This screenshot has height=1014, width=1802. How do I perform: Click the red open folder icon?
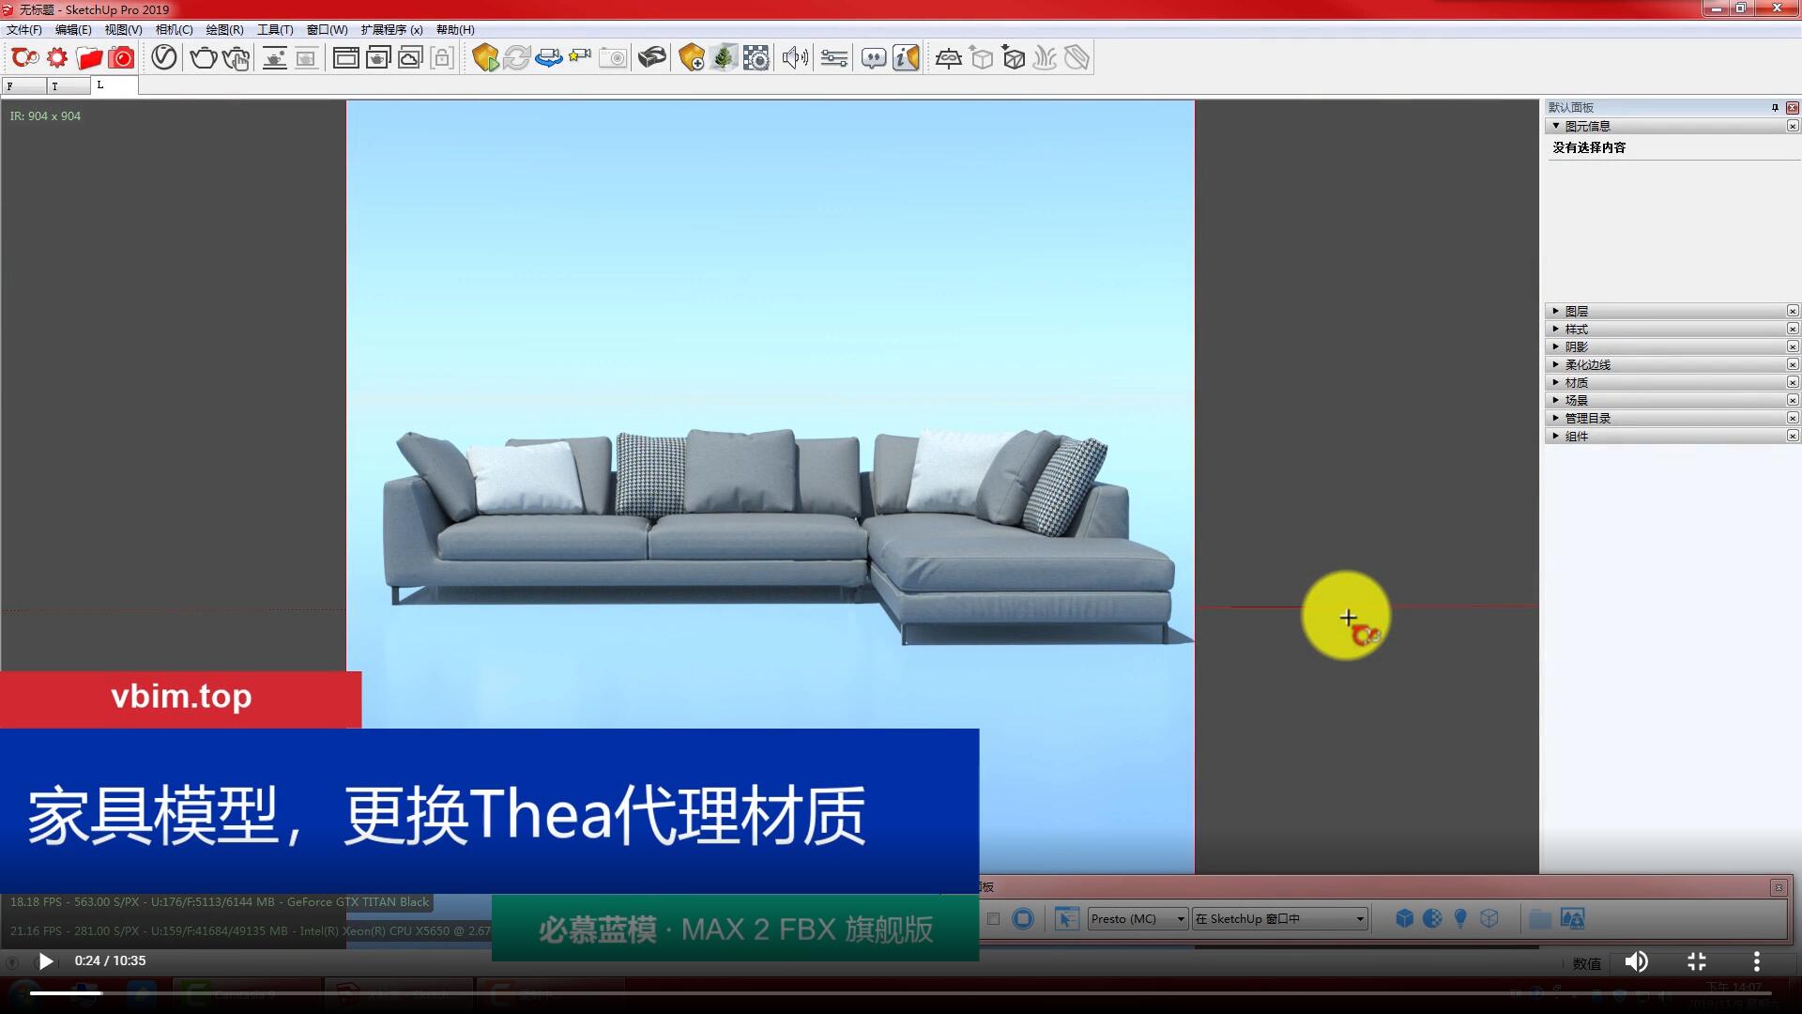[89, 58]
